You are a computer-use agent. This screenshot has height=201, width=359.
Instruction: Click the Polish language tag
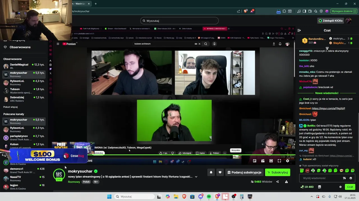tap(86, 182)
